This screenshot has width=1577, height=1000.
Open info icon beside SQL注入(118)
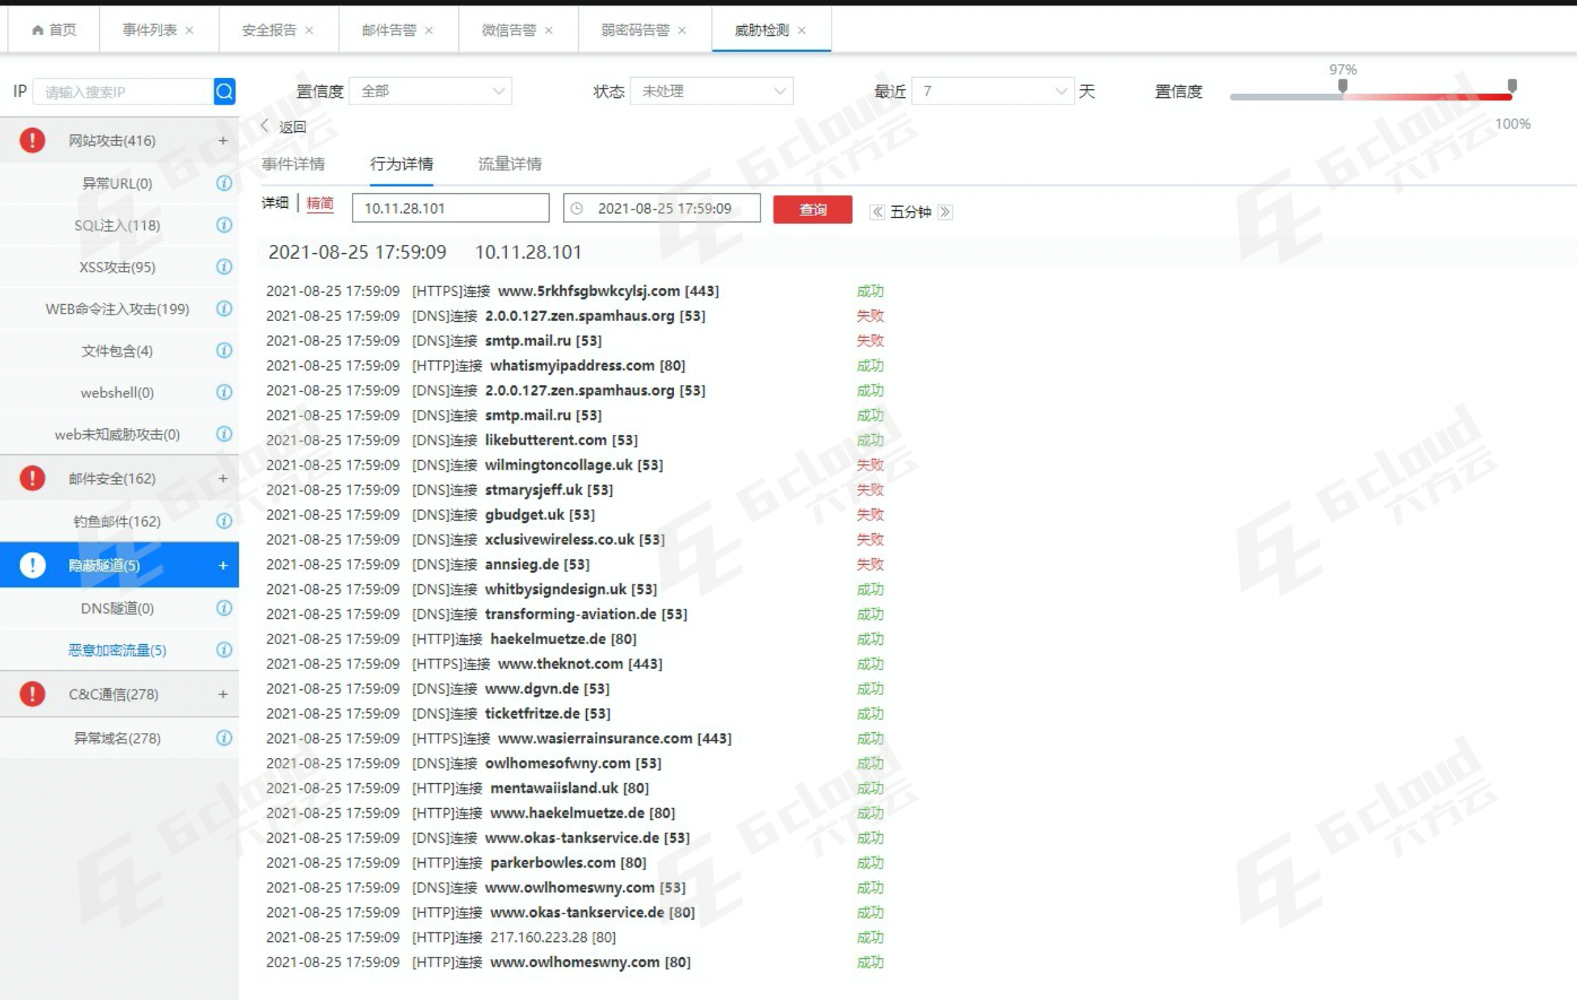(224, 225)
